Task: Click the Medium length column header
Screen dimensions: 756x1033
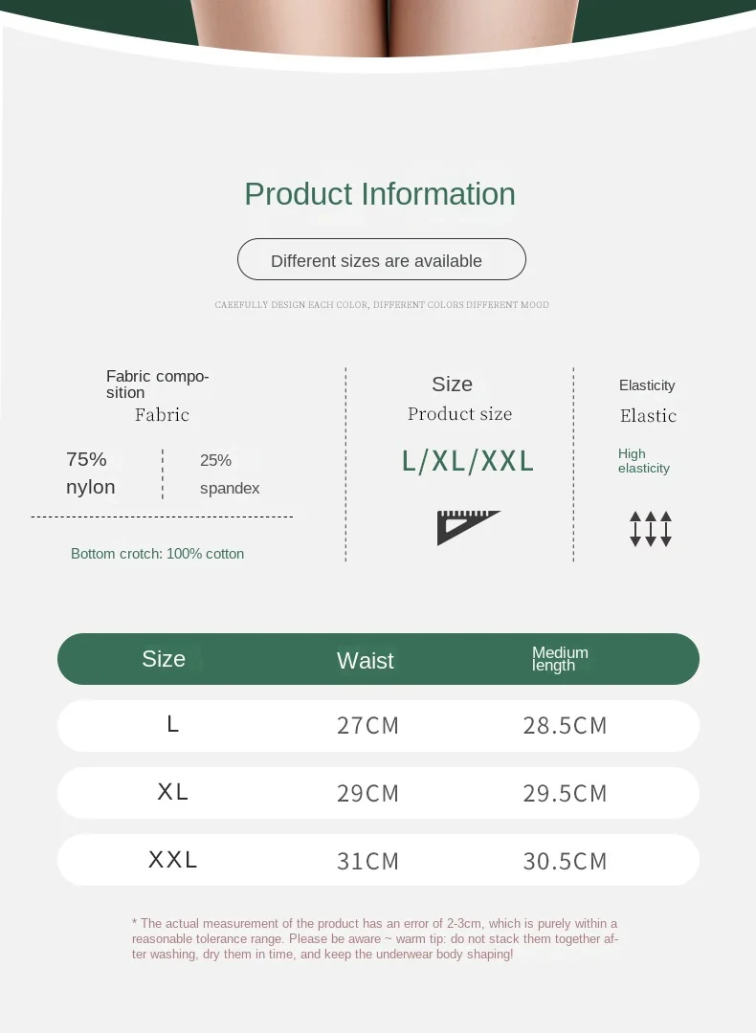Action: [560, 659]
